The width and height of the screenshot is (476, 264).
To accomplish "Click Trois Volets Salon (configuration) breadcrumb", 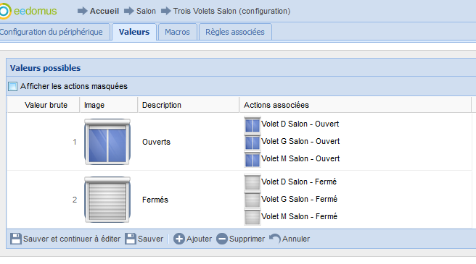I will click(231, 11).
